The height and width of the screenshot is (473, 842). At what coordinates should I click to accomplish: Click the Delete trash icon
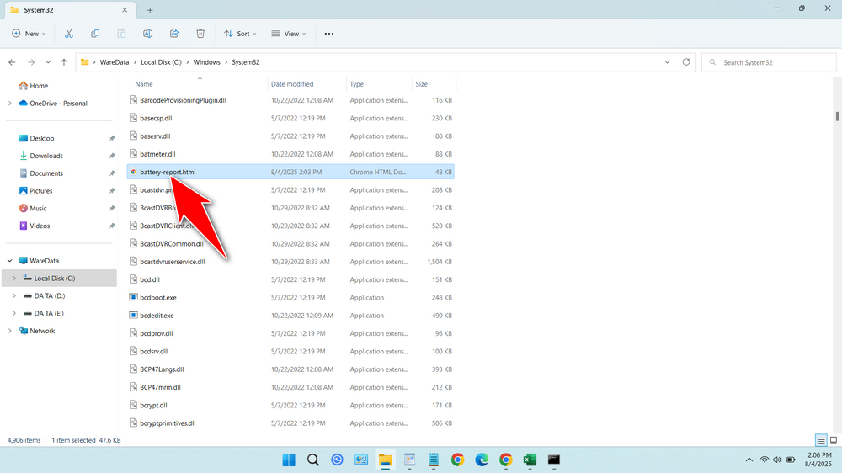[200, 34]
